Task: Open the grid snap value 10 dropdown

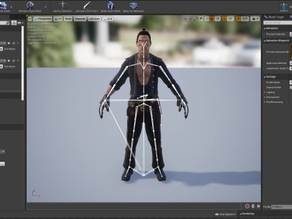Action: coord(218,19)
